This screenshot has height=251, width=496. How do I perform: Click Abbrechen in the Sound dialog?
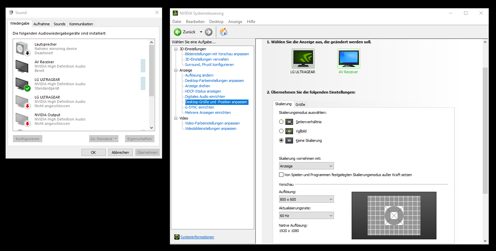(x=120, y=152)
